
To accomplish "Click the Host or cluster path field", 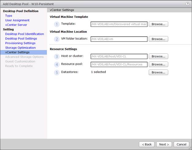I will click(119, 56).
